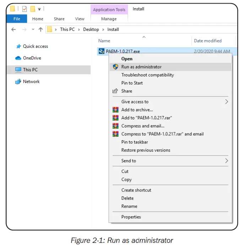Switch to the Home ribbon tab
This screenshot has height=245, width=249.
[x=38, y=19]
